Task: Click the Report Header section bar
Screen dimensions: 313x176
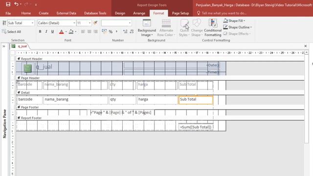Action: (160, 59)
